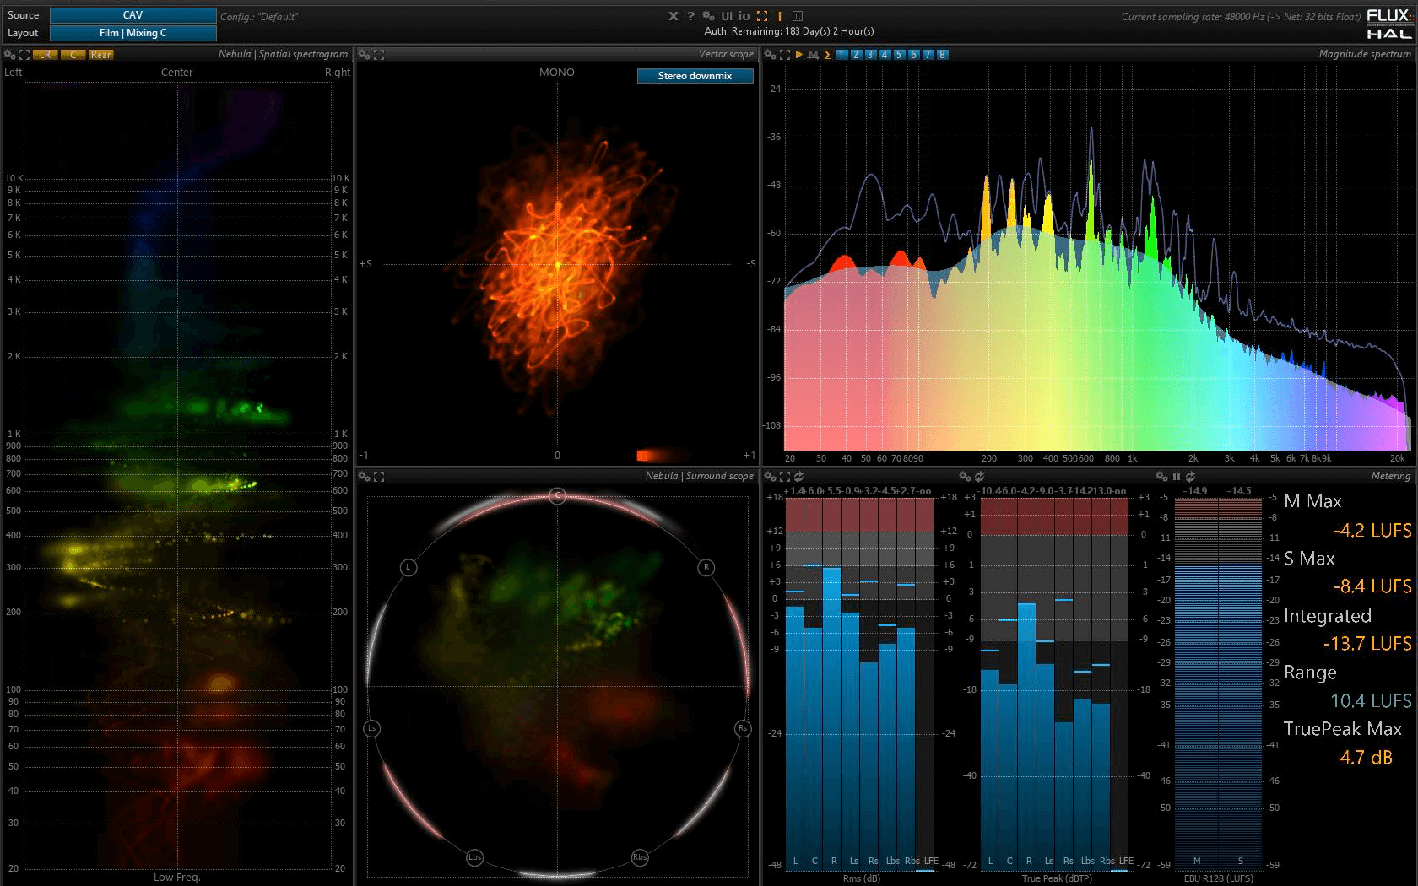This screenshot has width=1418, height=886.
Task: Click the sigma sum icon in Magnitude spectrum
Action: [827, 55]
